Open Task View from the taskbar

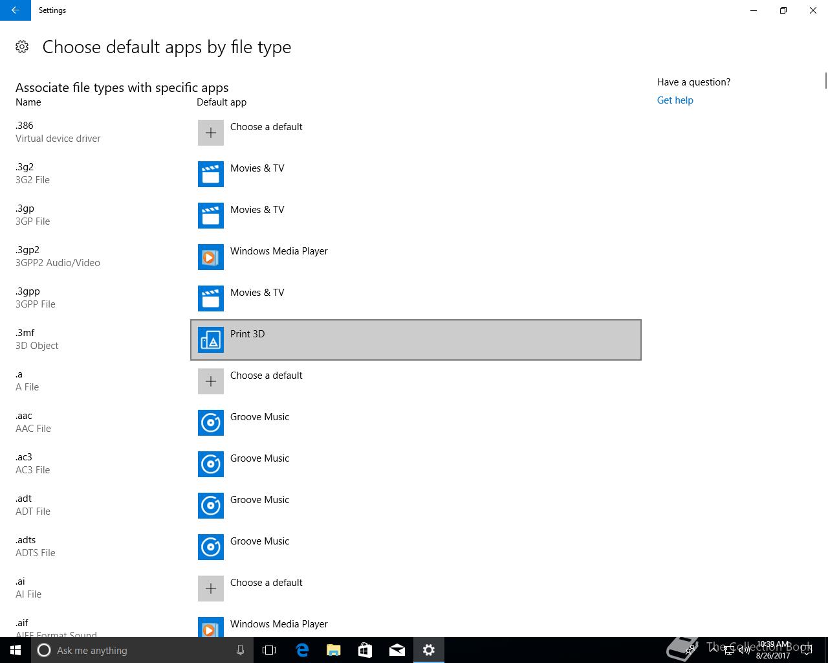[269, 650]
